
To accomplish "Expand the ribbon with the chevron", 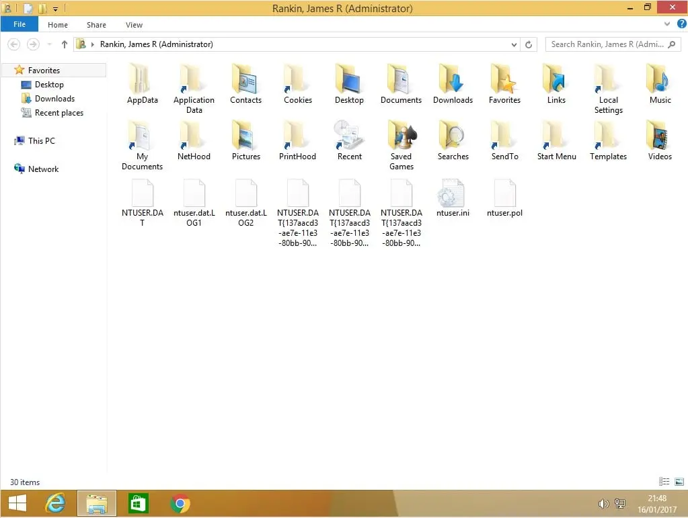I will (667, 24).
